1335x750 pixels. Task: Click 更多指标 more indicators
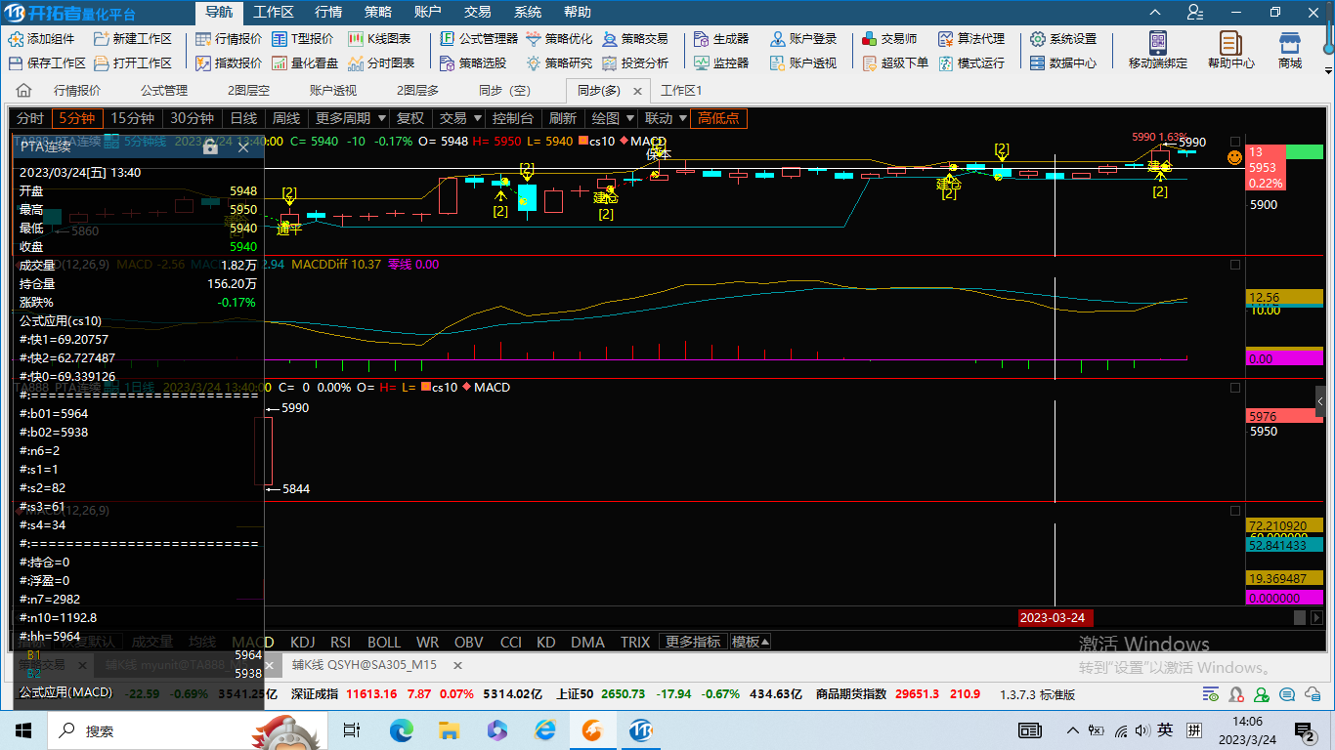pos(693,642)
